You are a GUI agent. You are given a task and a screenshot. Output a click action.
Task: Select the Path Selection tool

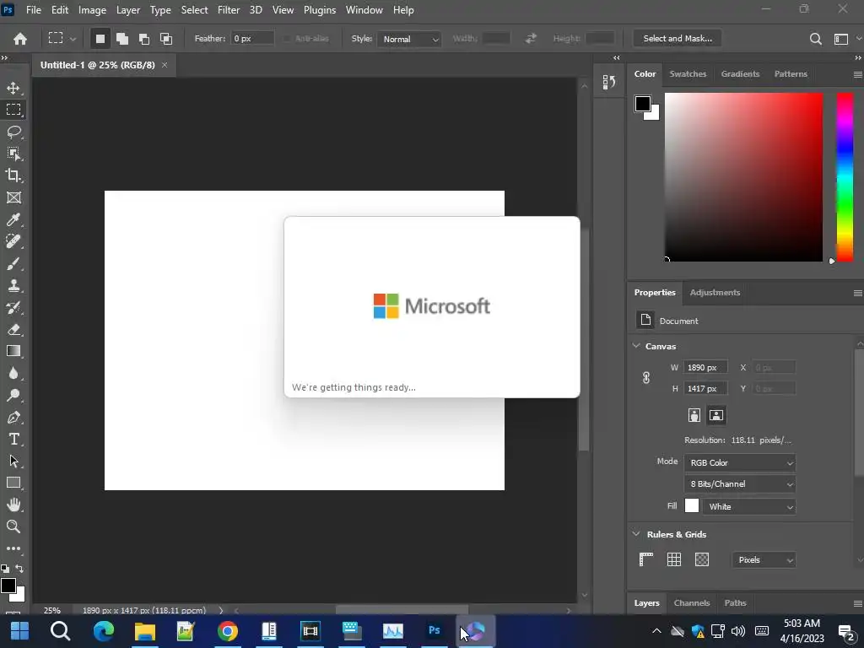13,462
